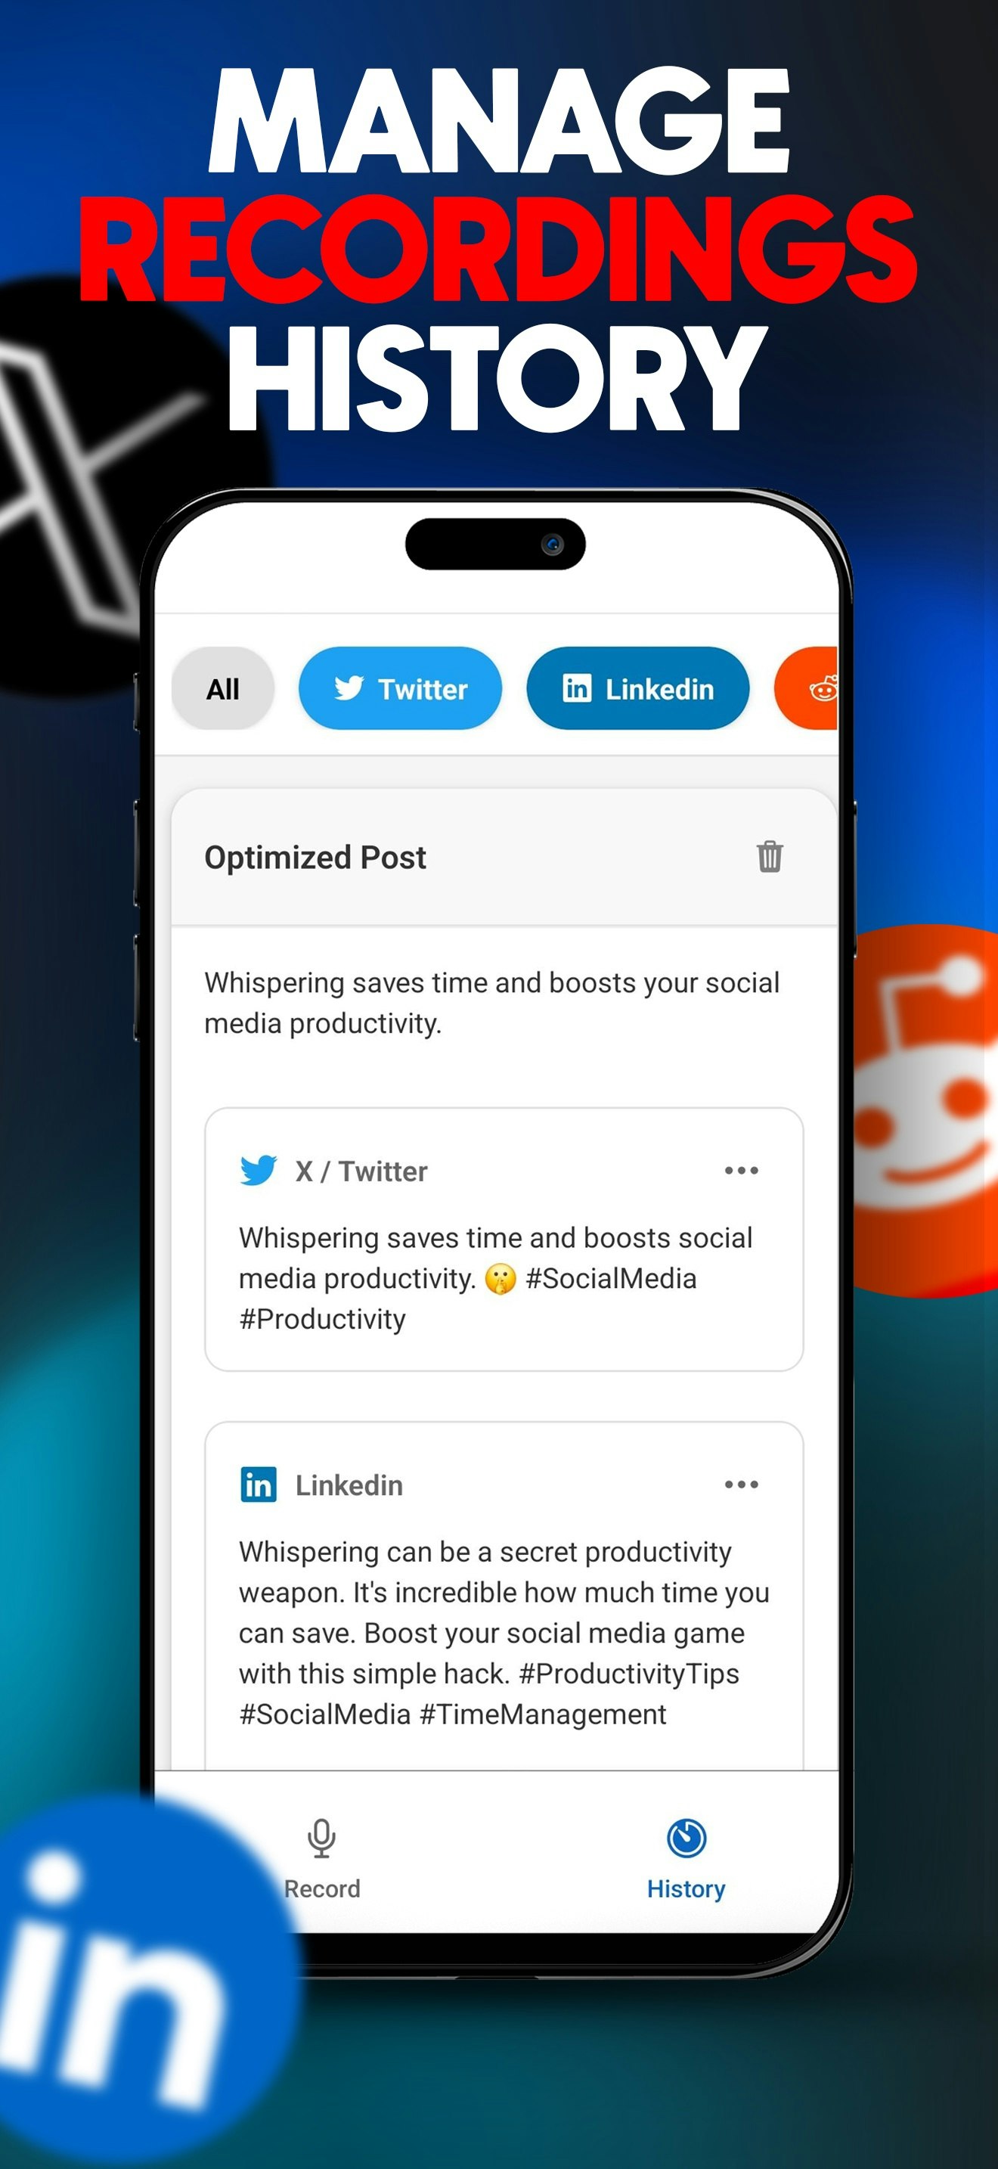Click the Twitter bird icon in post card
The image size is (998, 2169).
(259, 1171)
